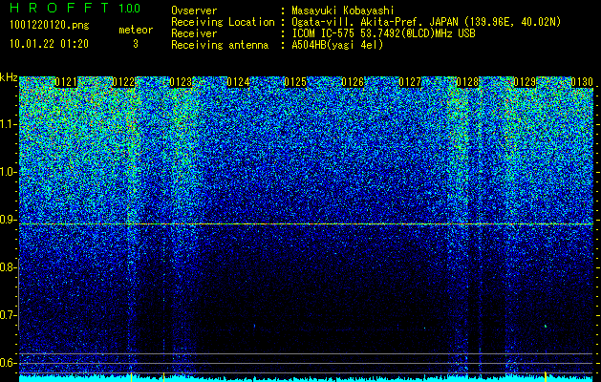Select the 0124 time marker label
The image size is (601, 382).
click(238, 82)
